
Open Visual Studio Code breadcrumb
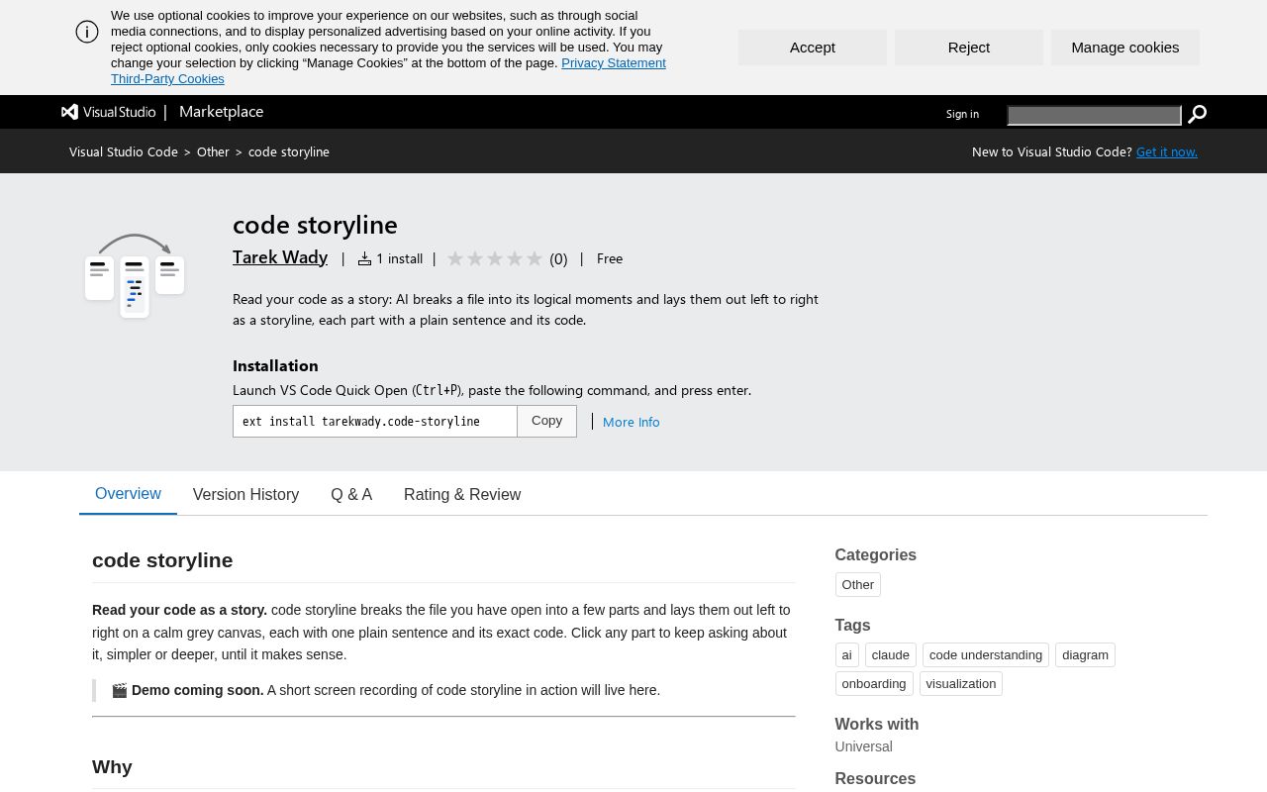click(x=124, y=151)
